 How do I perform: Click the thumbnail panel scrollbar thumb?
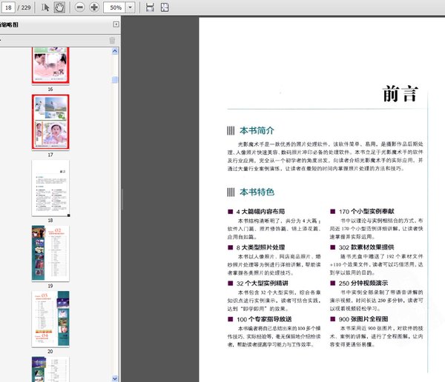pyautogui.click(x=115, y=80)
